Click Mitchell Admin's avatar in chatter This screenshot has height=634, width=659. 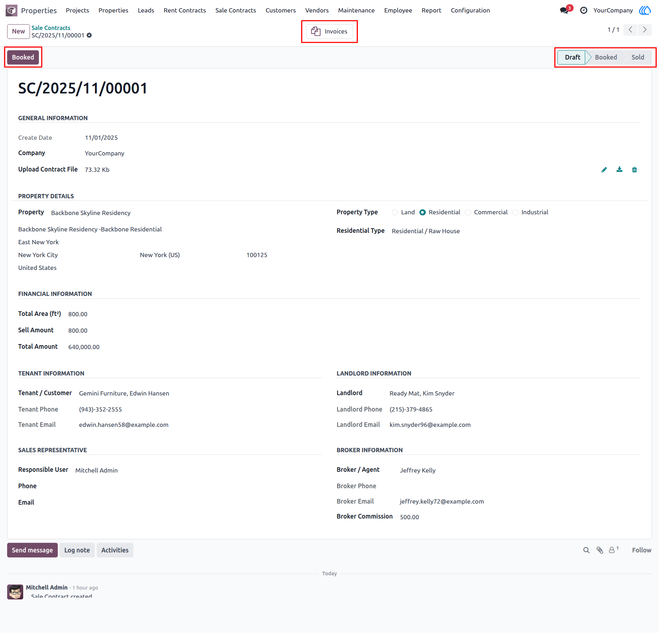click(x=15, y=592)
